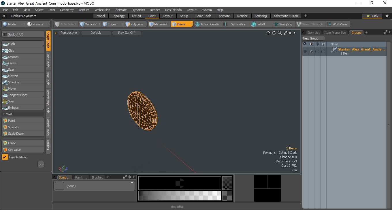Select the Clay sculpt tool

click(23, 50)
